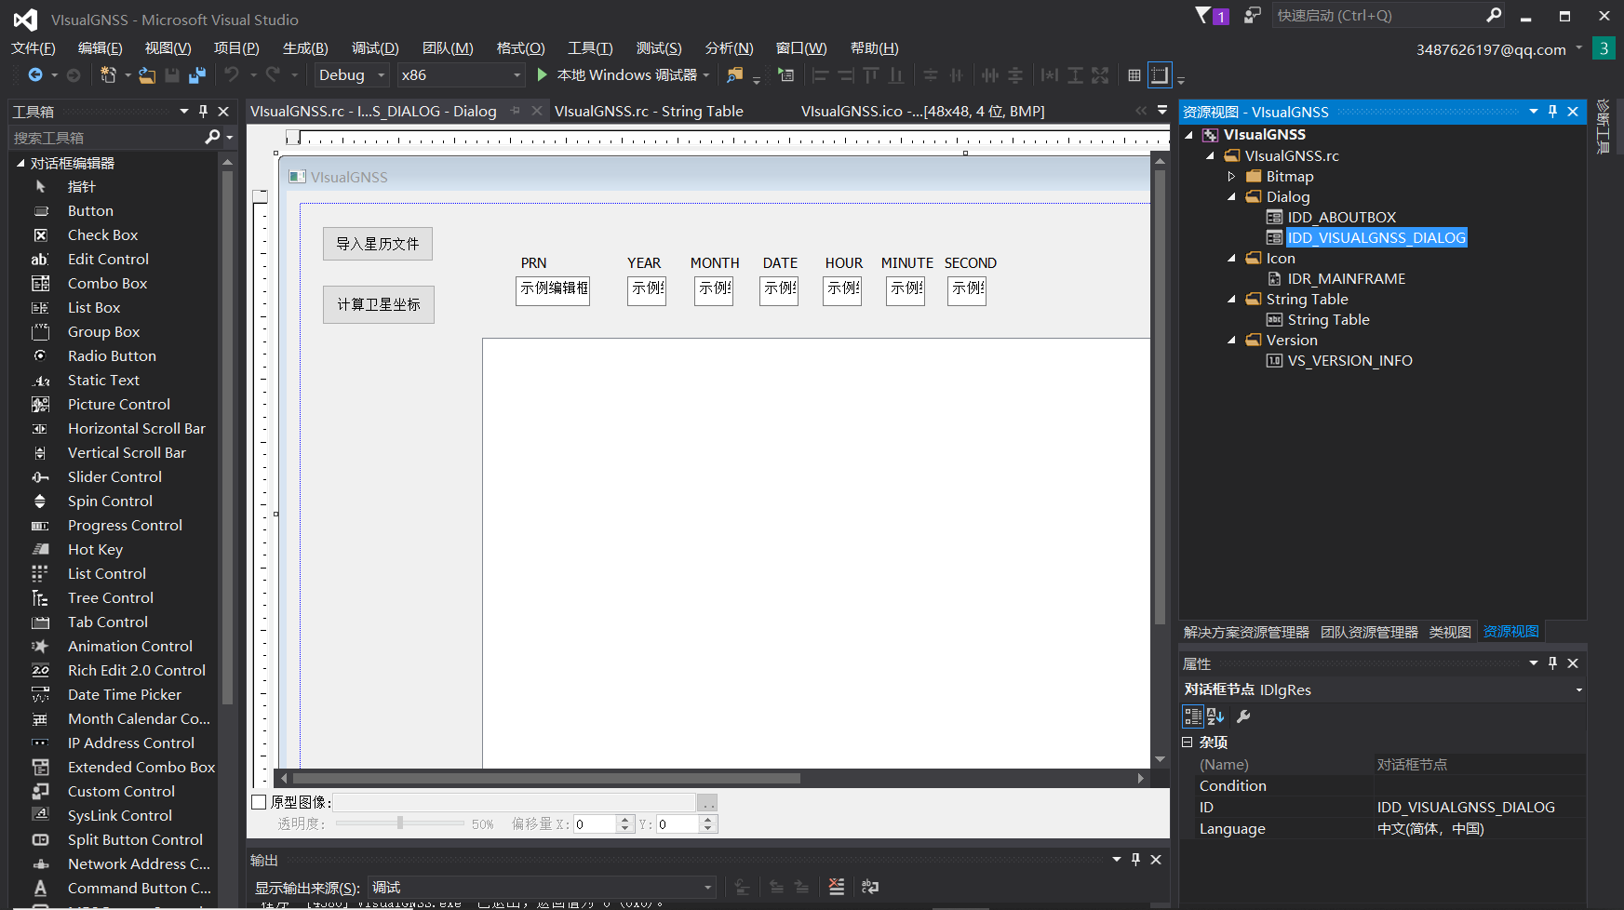Click the toolbox search input field
Viewport: 1624px width, 910px height.
coord(105,138)
